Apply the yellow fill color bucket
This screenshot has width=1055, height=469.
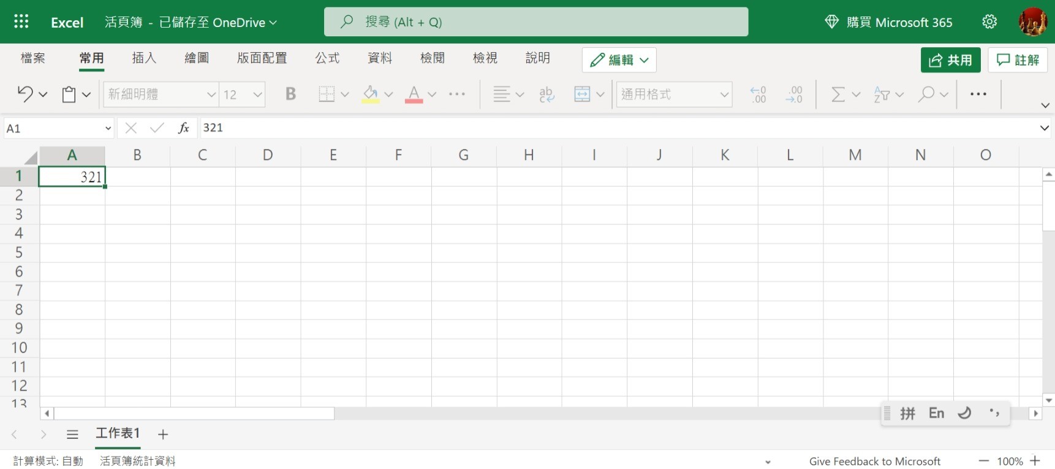coord(371,94)
